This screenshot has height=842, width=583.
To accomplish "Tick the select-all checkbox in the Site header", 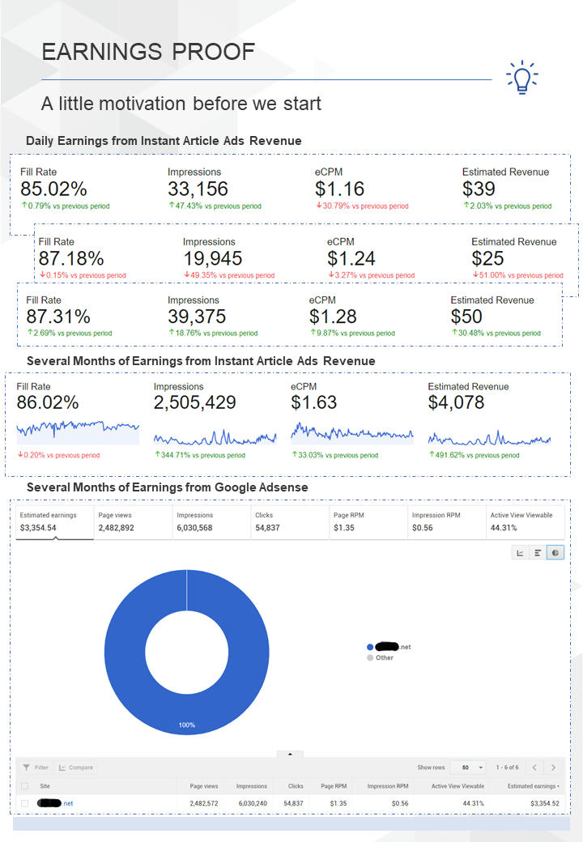I will tap(24, 786).
